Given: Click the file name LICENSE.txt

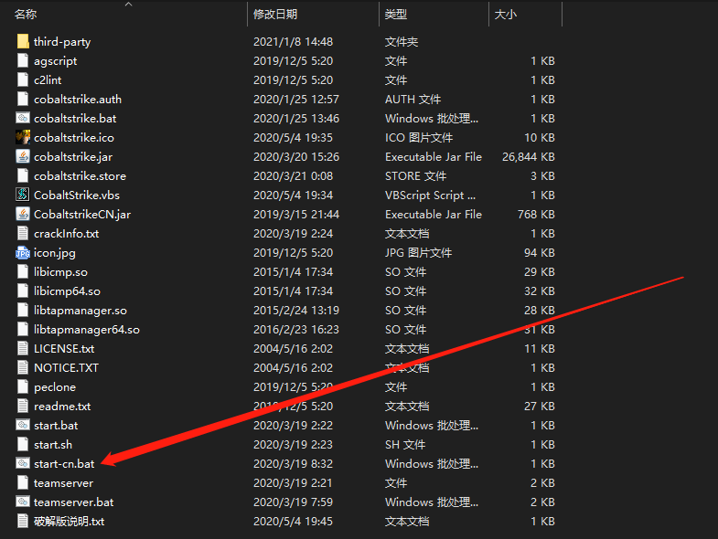Looking at the screenshot, I should click(64, 349).
